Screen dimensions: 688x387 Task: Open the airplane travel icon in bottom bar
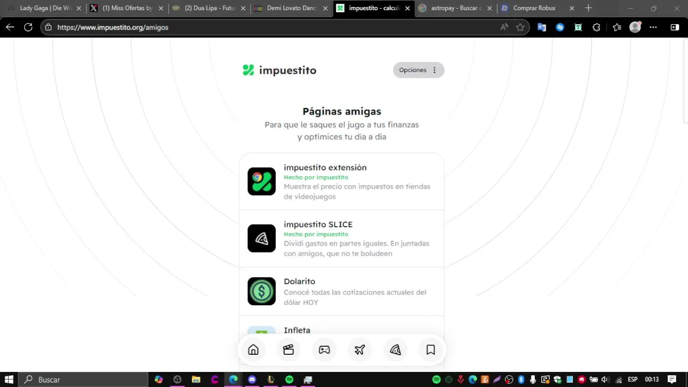(360, 350)
